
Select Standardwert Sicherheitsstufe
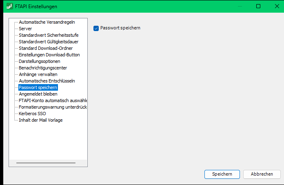click(49, 35)
